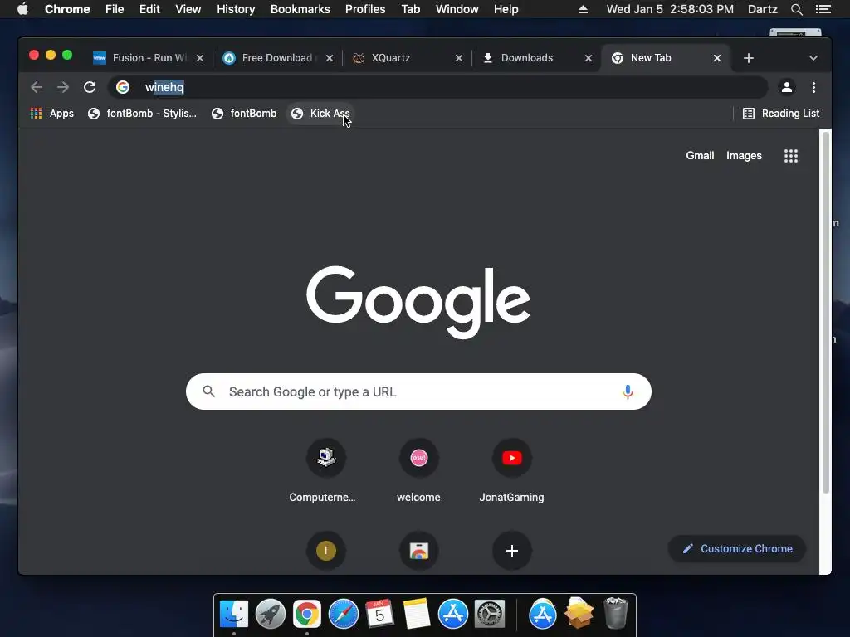Close the XQuartz tab
850x637 pixels.
tap(458, 58)
